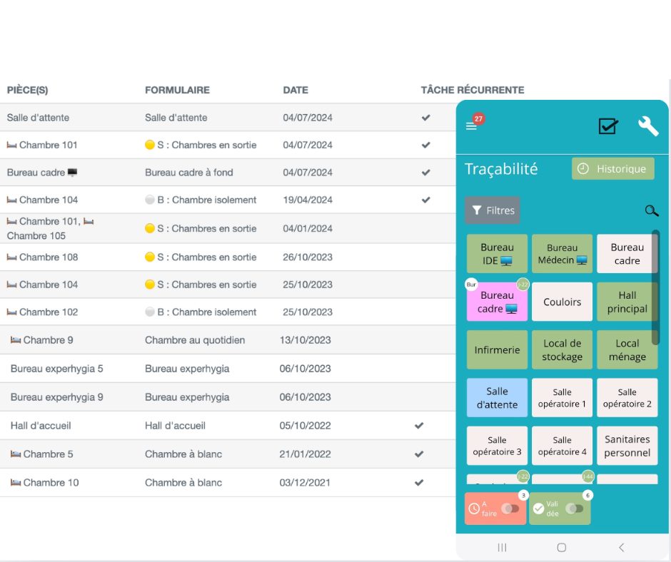
Task: Toggle the 'Validée' switch
Action: pos(574,509)
